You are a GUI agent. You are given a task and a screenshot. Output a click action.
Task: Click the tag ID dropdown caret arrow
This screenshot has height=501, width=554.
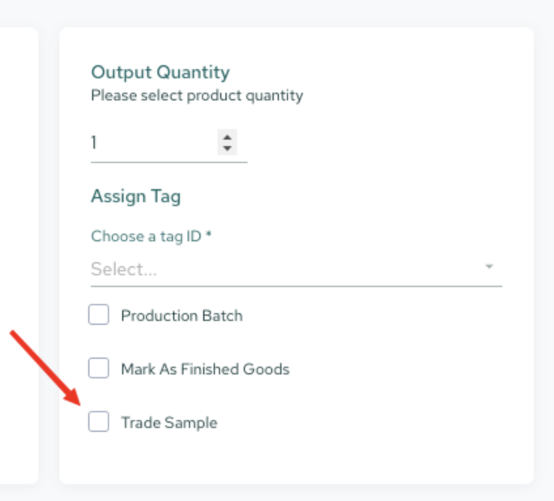(x=489, y=266)
